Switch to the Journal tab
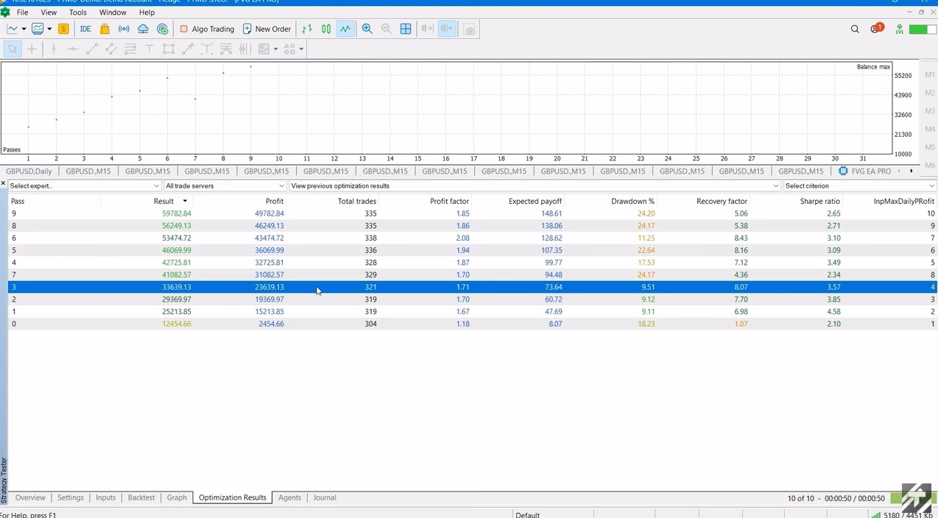Screen dimensions: 938x518 [x=325, y=497]
